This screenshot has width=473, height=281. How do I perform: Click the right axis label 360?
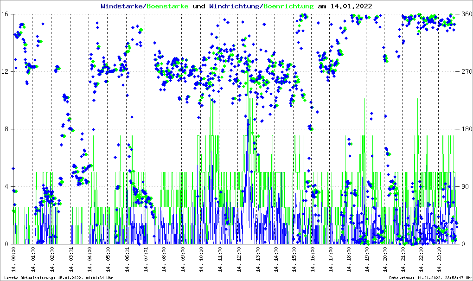pos(467,14)
